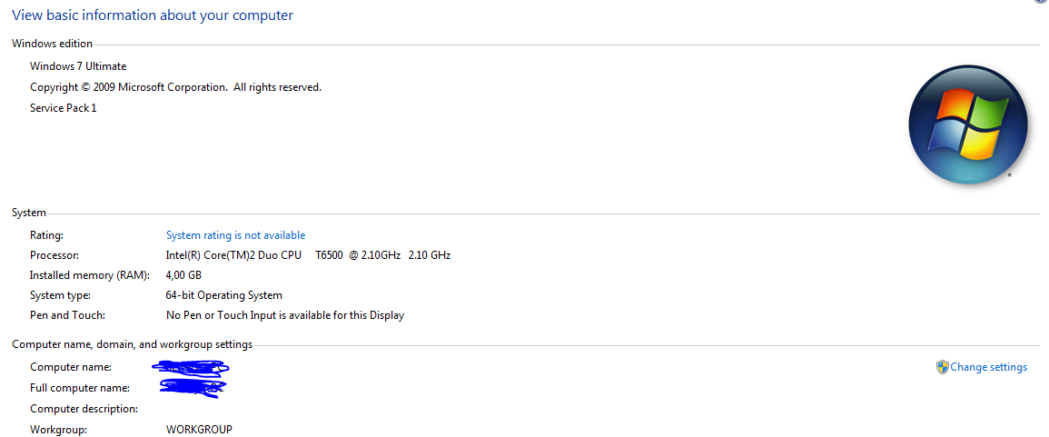Select the WORKGROUP value text
The width and height of the screenshot is (1049, 437).
(x=200, y=429)
